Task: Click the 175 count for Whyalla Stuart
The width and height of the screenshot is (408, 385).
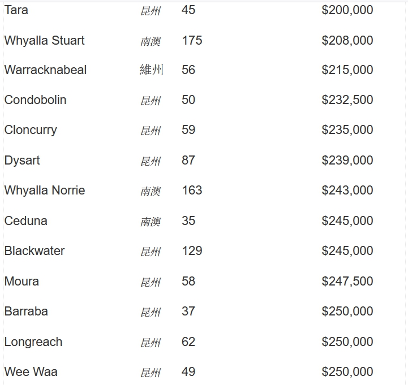Action: (192, 41)
